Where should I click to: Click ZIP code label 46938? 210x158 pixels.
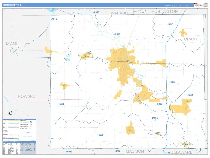pyautogui.click(x=155, y=118)
